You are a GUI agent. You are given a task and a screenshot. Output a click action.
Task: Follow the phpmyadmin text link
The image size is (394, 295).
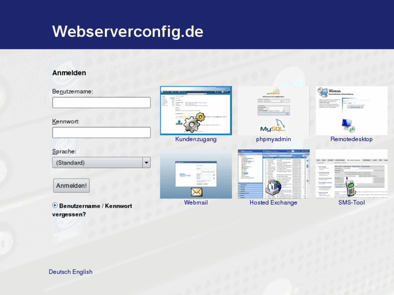273,139
